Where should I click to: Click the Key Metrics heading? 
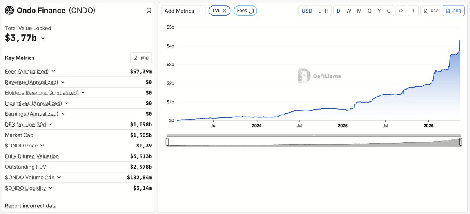click(20, 58)
